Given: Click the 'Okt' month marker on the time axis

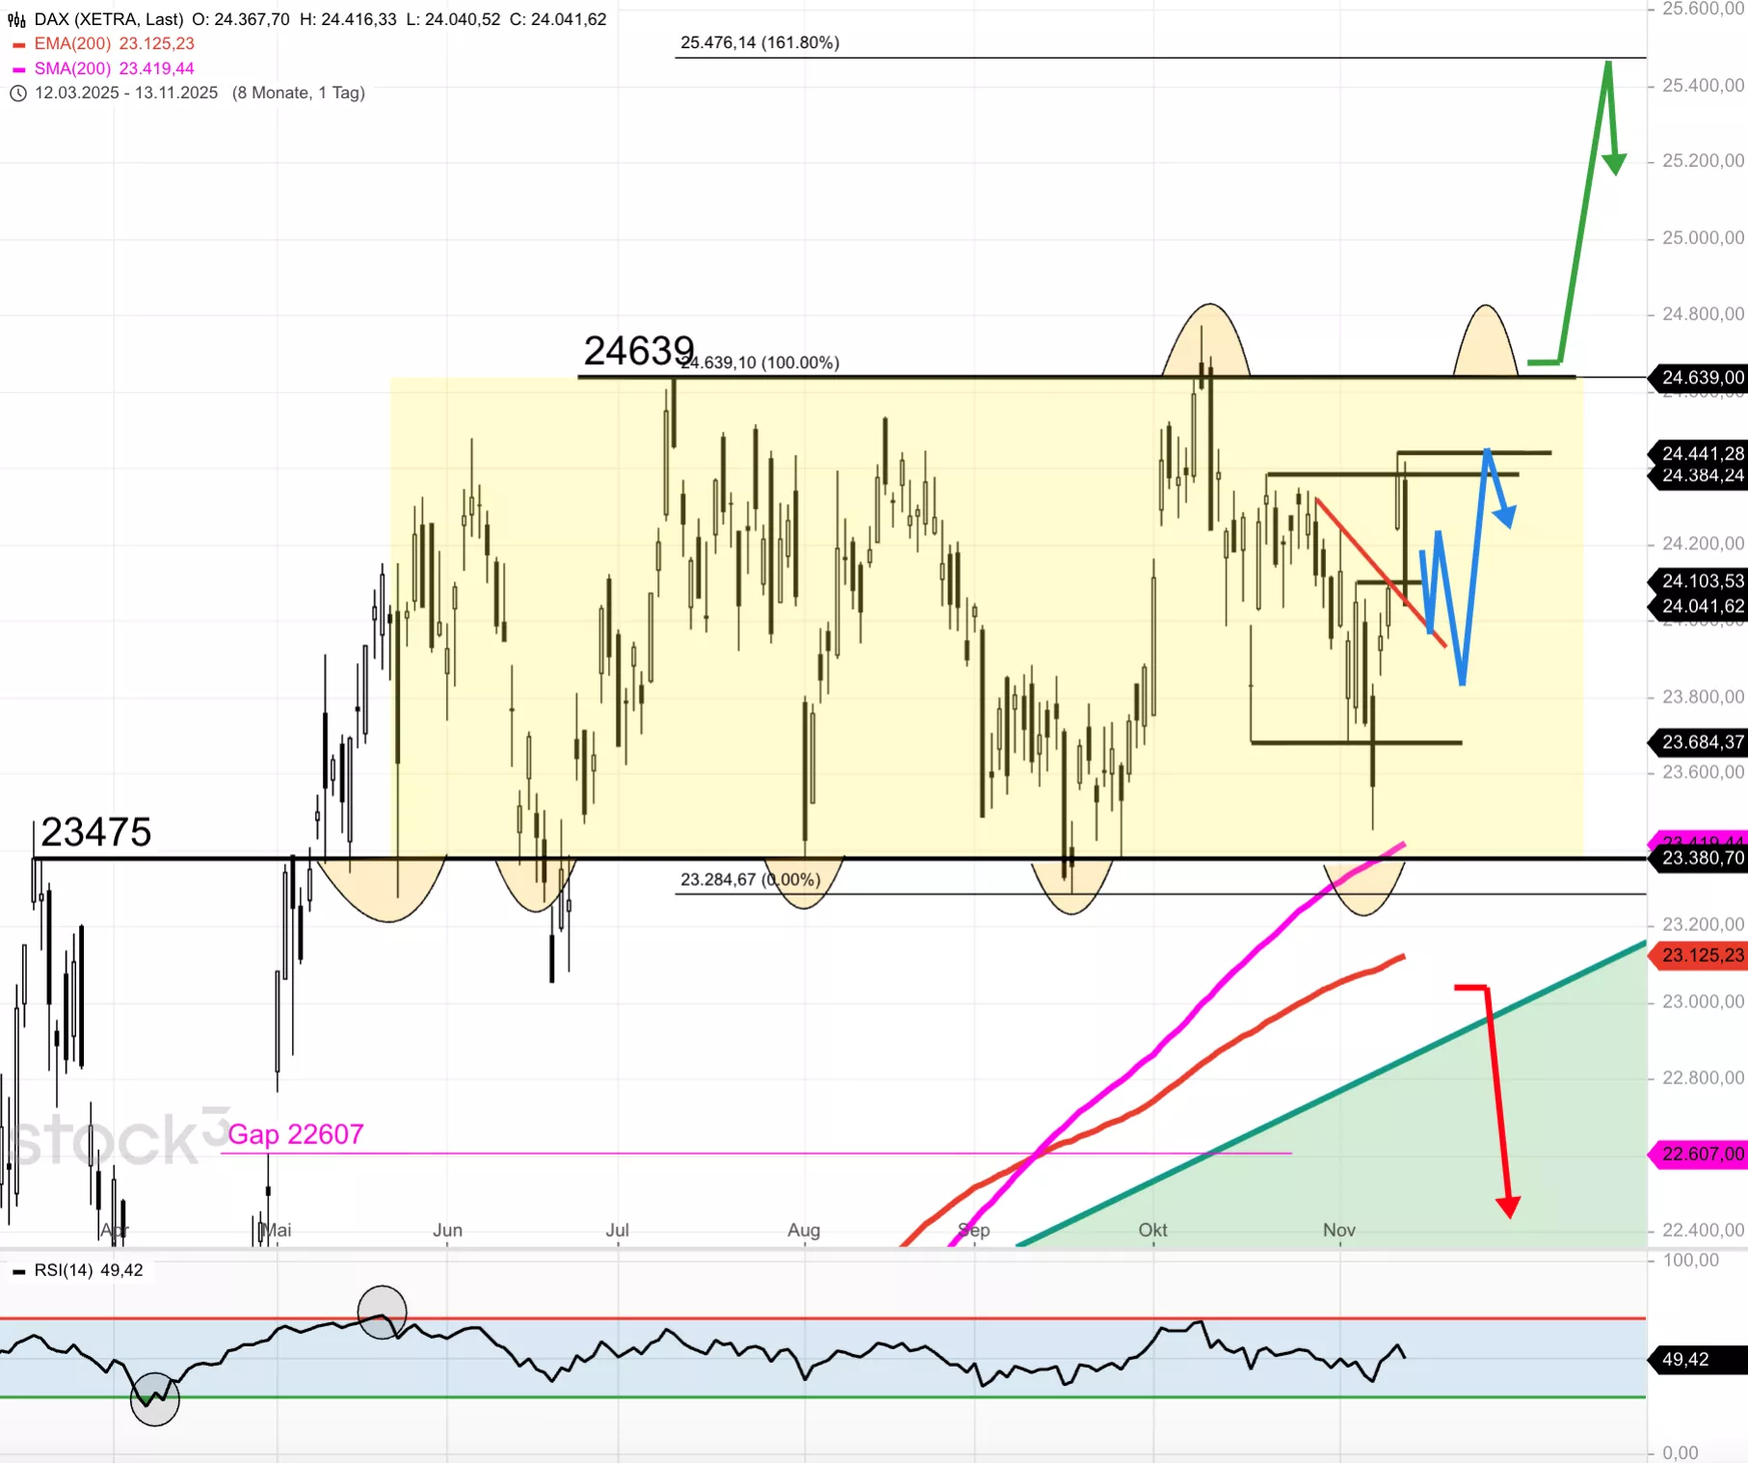Looking at the screenshot, I should [x=1152, y=1230].
